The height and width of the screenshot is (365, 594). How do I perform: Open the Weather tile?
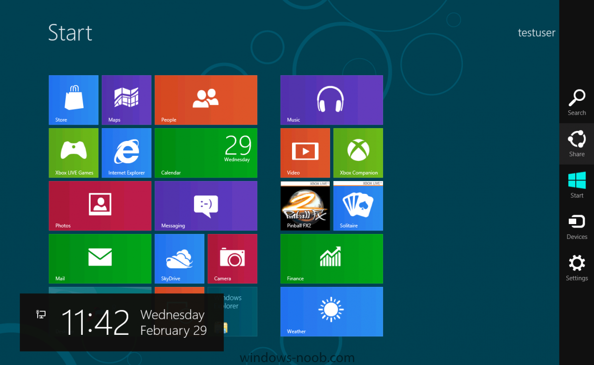(332, 312)
